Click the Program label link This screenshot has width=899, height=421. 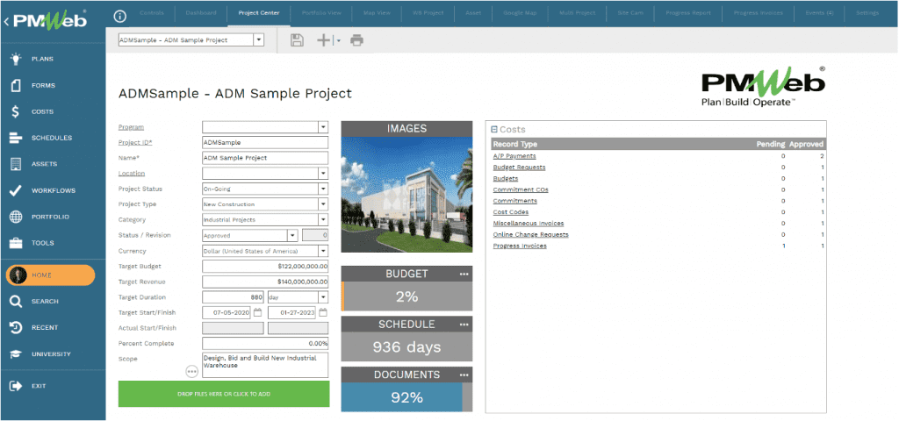tap(131, 126)
